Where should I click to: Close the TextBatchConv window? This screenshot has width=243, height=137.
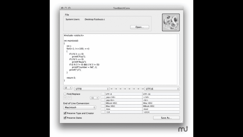(x=62, y=8)
